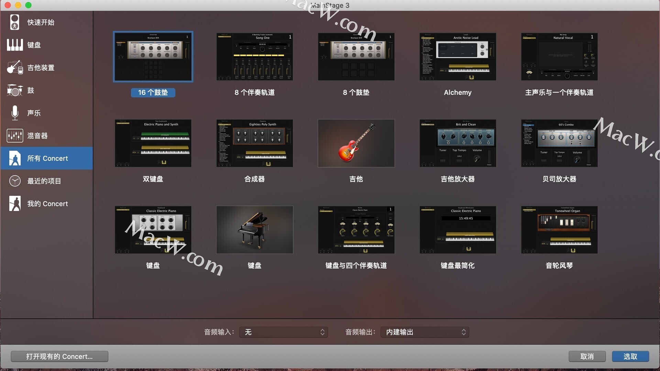Select the Alchemy template thumbnail
Viewport: 660px width, 371px height.
point(458,57)
